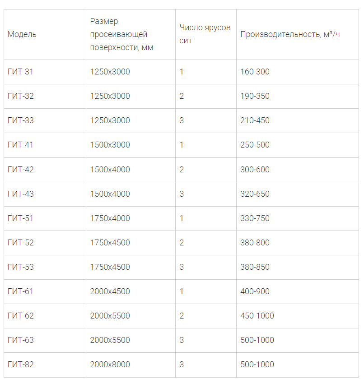The height and width of the screenshot is (383, 364).
Task: Click the ГИТ-61 model cell
Action: pos(21,291)
